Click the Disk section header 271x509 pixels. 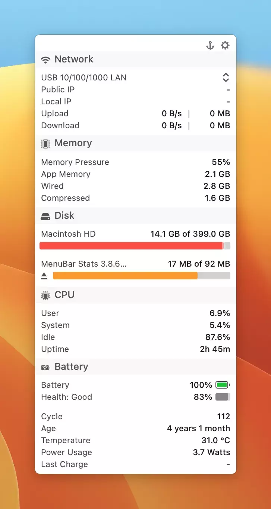point(64,216)
